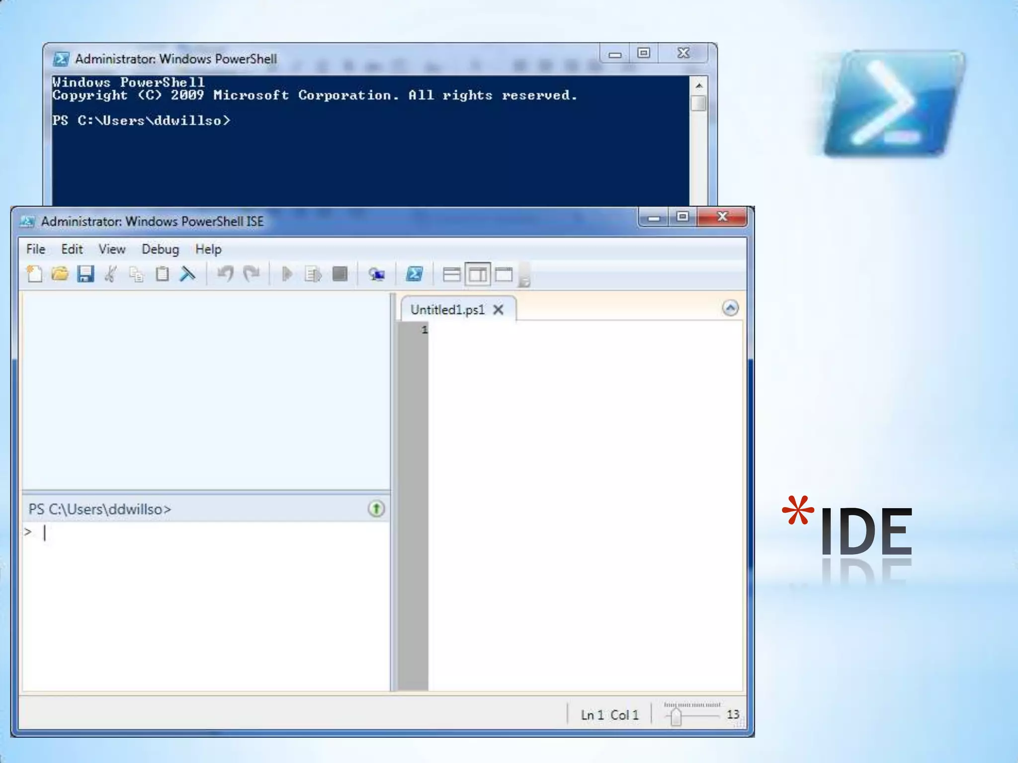The image size is (1018, 763).
Task: Click the Start PowerShell.exe icon
Action: tap(415, 274)
